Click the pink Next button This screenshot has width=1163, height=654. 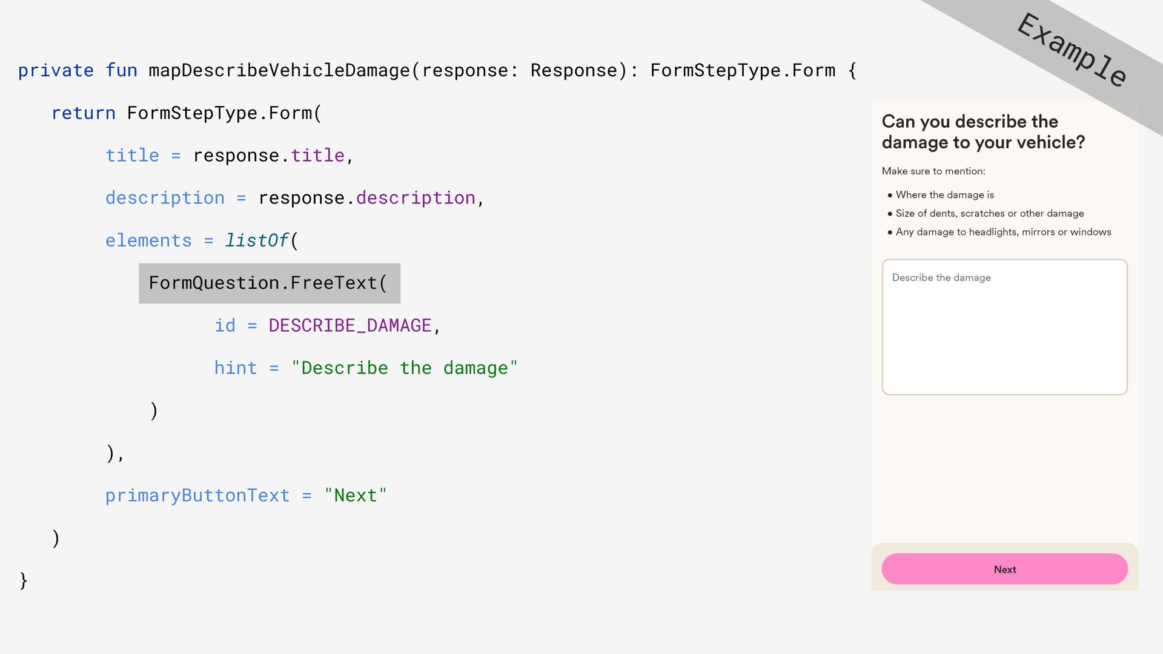click(x=1004, y=569)
